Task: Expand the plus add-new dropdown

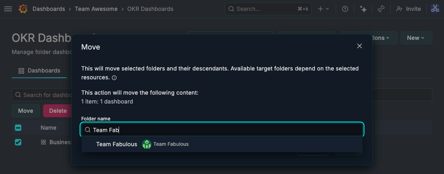Action: [323, 9]
